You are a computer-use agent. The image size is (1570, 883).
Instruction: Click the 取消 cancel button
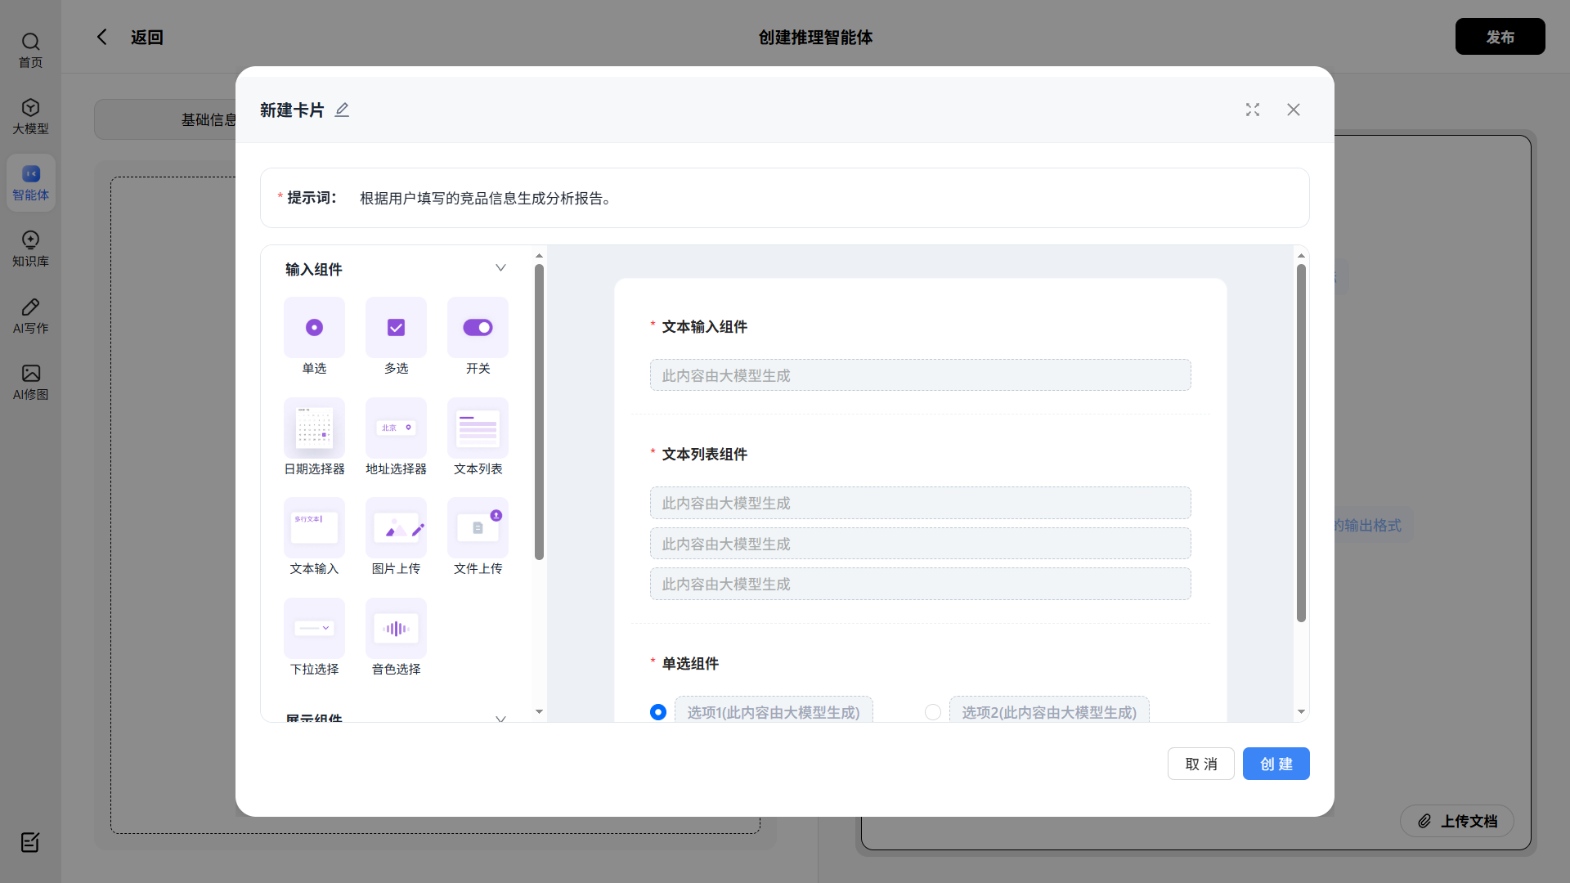pyautogui.click(x=1200, y=764)
